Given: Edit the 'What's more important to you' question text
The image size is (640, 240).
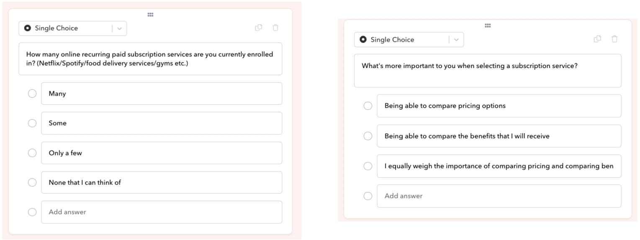Looking at the screenshot, I should click(x=488, y=71).
